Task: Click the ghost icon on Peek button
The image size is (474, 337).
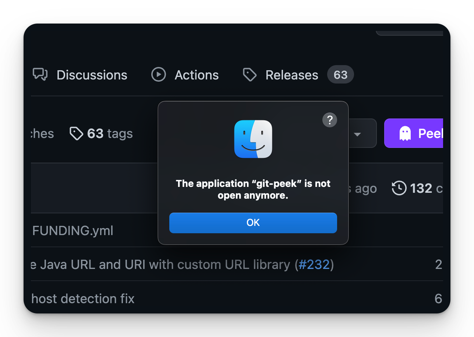Action: pos(405,133)
